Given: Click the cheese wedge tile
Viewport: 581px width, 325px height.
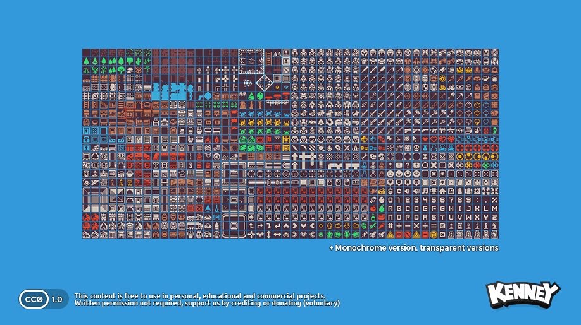Looking at the screenshot, I should pyautogui.click(x=382, y=191).
